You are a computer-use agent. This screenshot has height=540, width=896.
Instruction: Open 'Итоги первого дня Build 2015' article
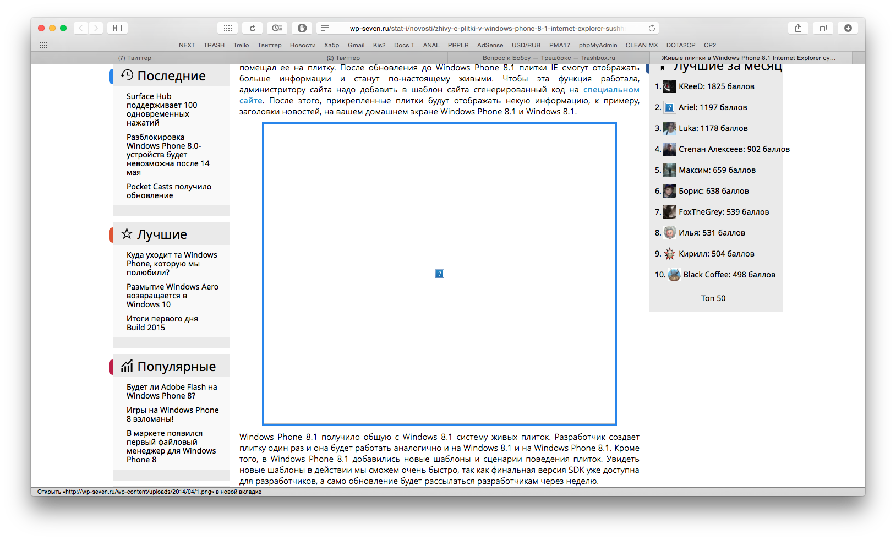pos(162,323)
